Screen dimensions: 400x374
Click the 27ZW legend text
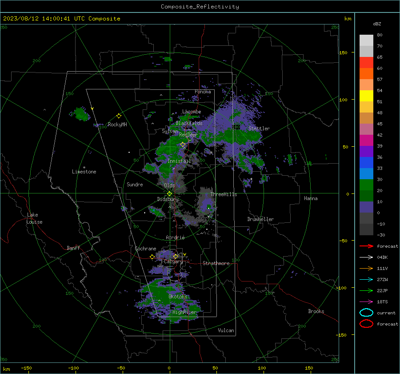[x=382, y=280]
